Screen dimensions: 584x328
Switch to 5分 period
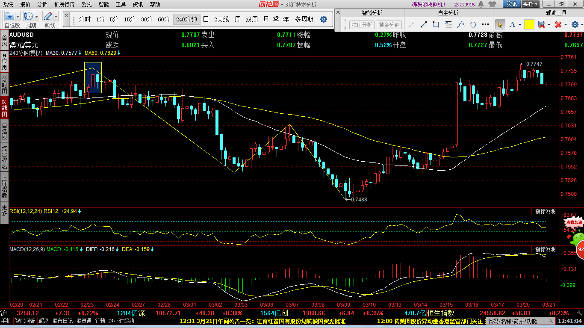click(x=114, y=19)
